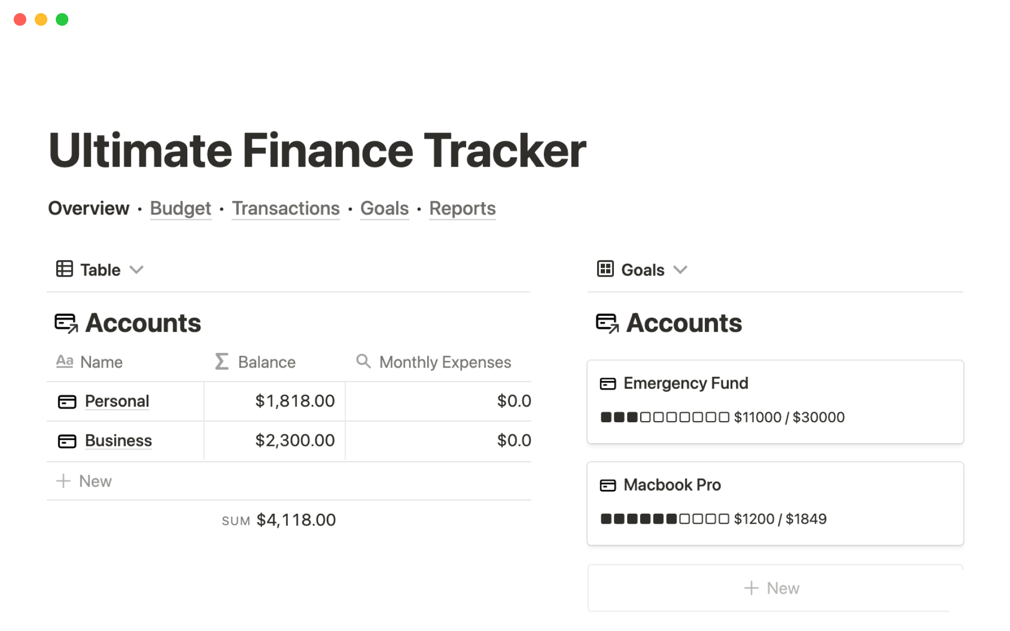The width and height of the screenshot is (1010, 631).
Task: Open the Transactions tab
Action: tap(286, 209)
